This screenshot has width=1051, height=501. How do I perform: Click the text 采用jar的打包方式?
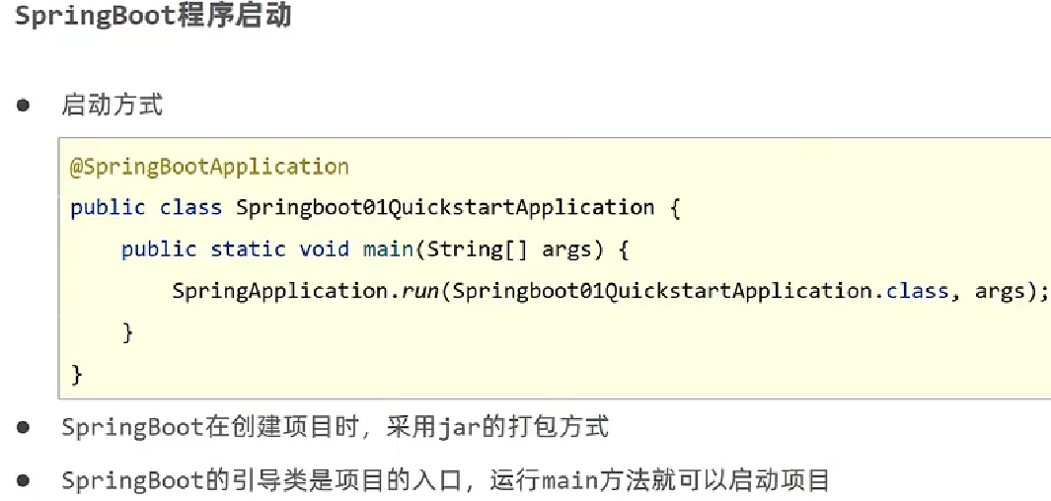(x=497, y=428)
